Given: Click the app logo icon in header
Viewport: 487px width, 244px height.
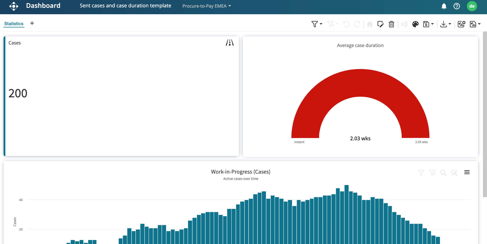Looking at the screenshot, I should 14,6.
